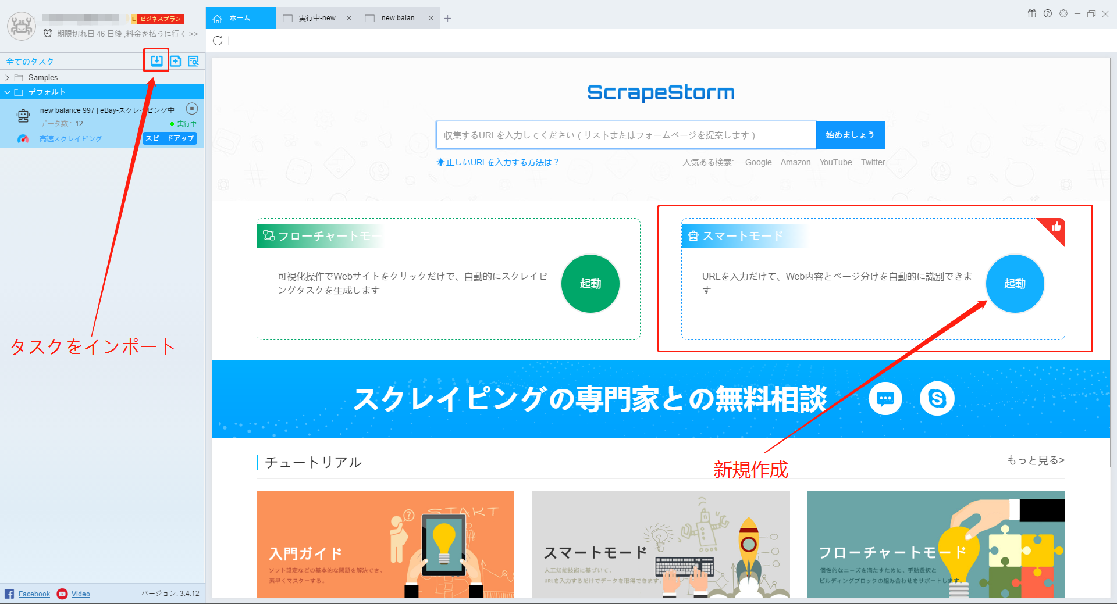The image size is (1117, 604).
Task: Collapse the デフォルト folder
Action: (x=7, y=92)
